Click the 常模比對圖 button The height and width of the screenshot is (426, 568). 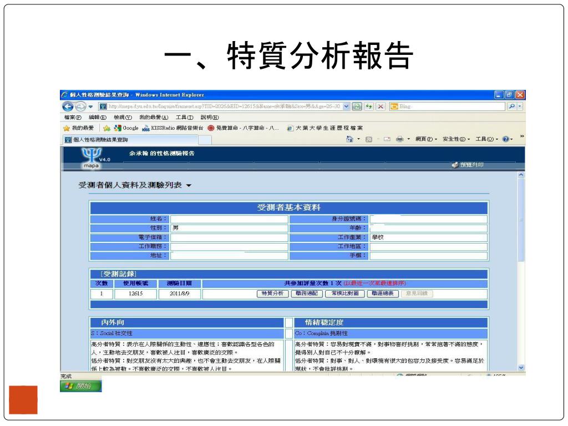pyautogui.click(x=345, y=293)
